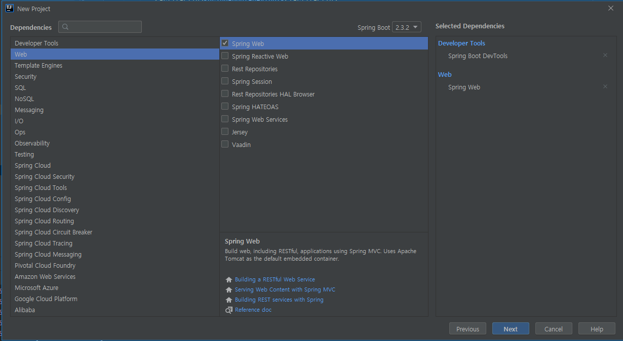Select Microsoft Azure category
The height and width of the screenshot is (341, 623).
coord(114,287)
